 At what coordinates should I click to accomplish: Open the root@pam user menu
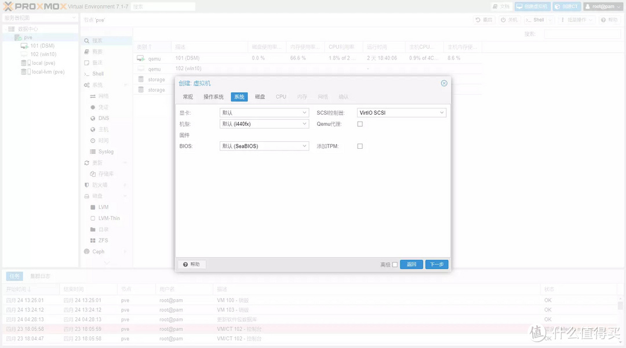tap(603, 6)
